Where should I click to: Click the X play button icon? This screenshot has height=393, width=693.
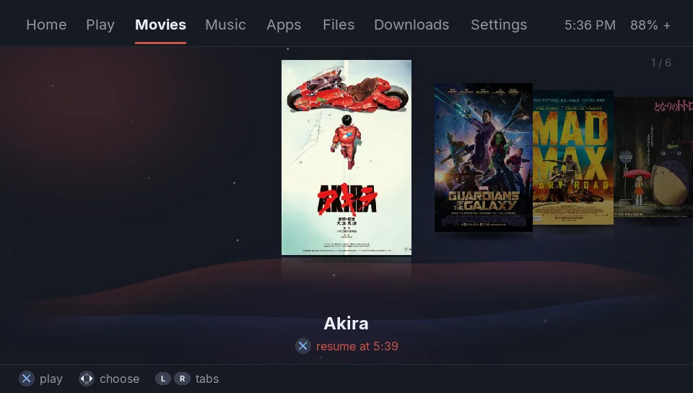click(x=27, y=379)
